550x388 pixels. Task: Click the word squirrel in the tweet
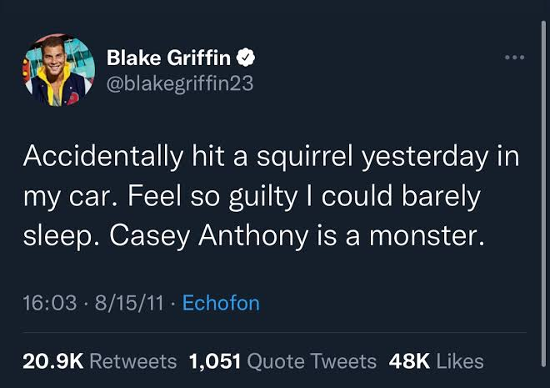click(x=304, y=157)
